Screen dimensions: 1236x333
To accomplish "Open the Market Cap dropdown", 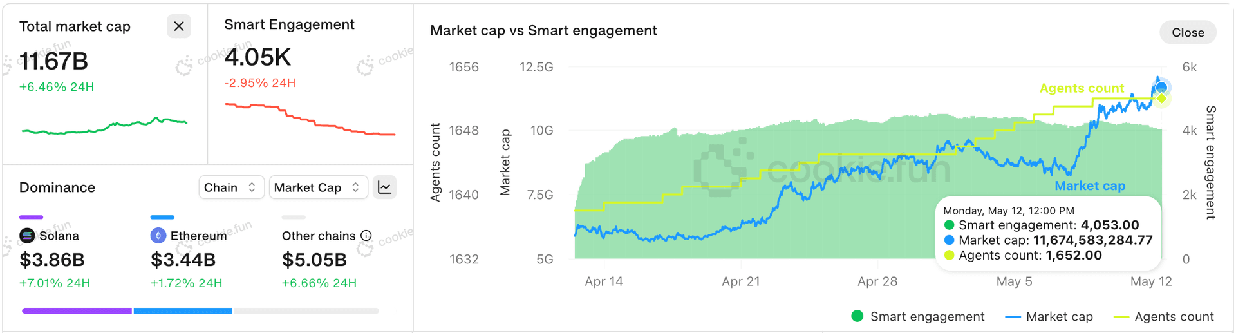I will tap(318, 187).
